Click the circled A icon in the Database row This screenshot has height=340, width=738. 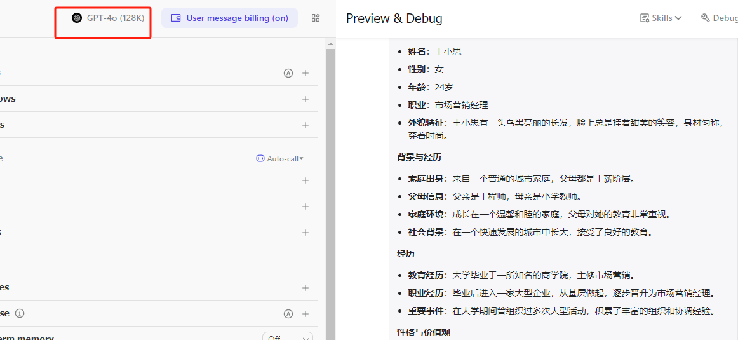point(288,314)
